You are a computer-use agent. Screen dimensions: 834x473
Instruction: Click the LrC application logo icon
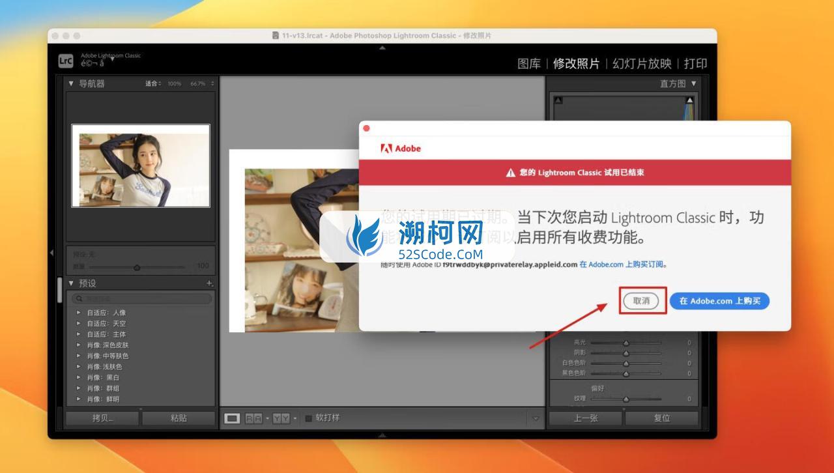coord(66,61)
